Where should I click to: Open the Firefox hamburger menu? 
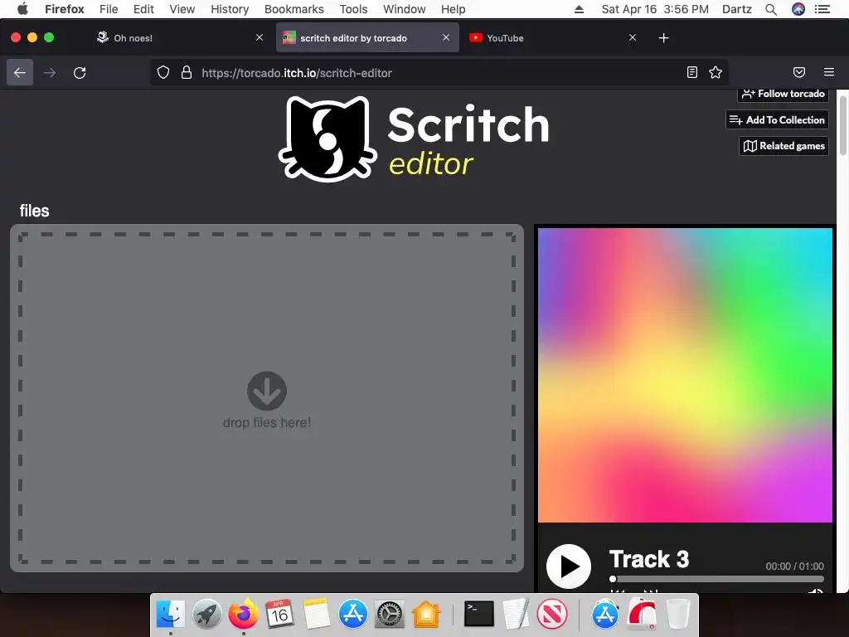829,72
